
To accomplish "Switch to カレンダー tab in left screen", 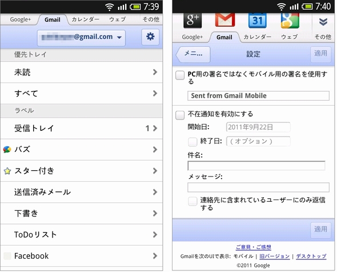I will pos(85,19).
